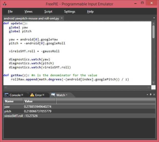159x142 pixels.
Task: Click the 'diagnostics.watch(vireioSMT.roll)' line
Action: (x=40, y=67)
